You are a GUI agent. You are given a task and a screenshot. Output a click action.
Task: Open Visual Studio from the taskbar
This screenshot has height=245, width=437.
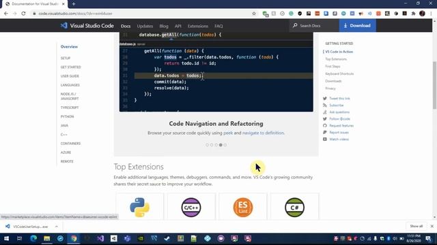[x=100, y=238]
